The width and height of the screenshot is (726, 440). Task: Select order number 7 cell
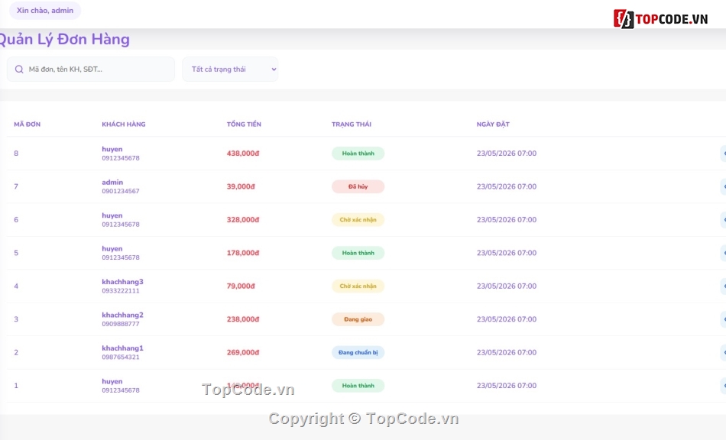pyautogui.click(x=16, y=186)
